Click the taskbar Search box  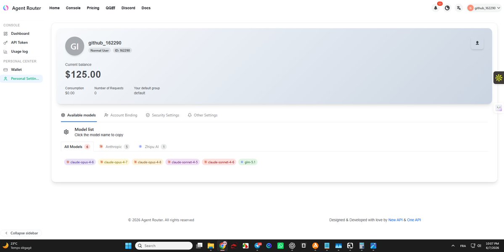(x=164, y=246)
